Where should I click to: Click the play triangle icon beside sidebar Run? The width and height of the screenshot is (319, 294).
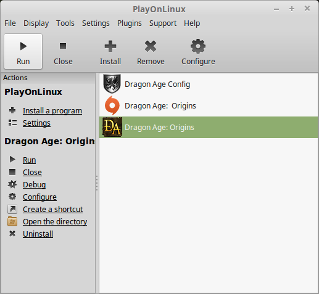click(x=12, y=160)
